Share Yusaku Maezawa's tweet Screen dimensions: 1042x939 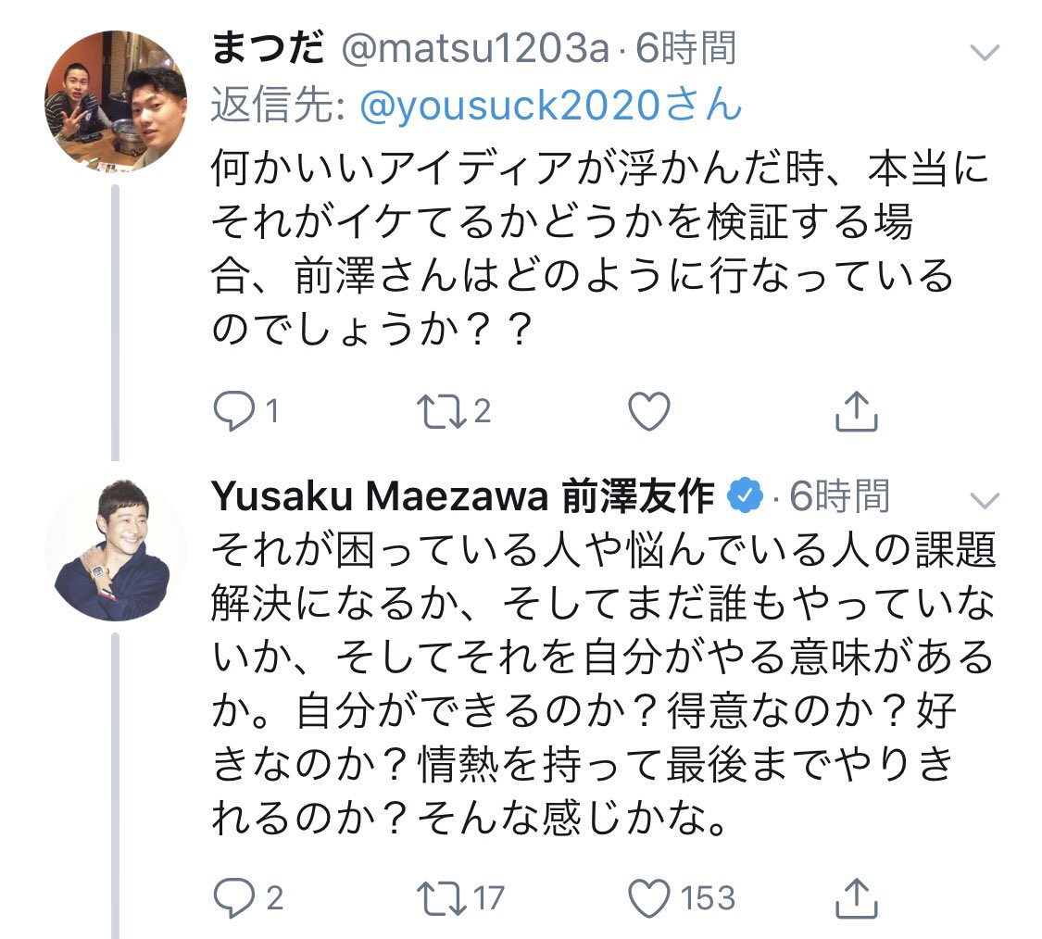(x=856, y=896)
